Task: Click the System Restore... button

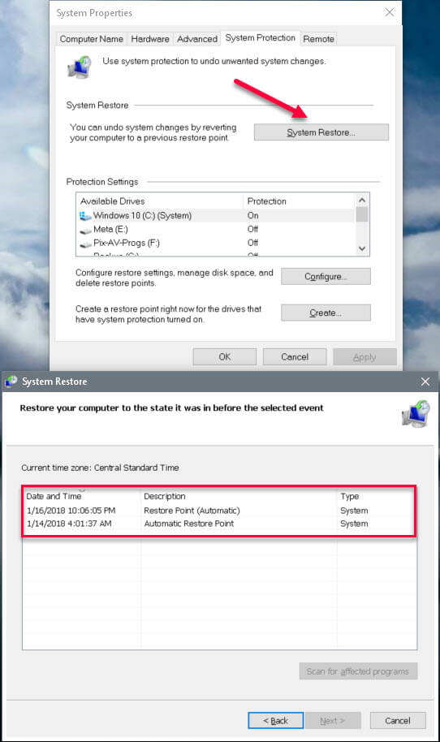Action: point(321,132)
